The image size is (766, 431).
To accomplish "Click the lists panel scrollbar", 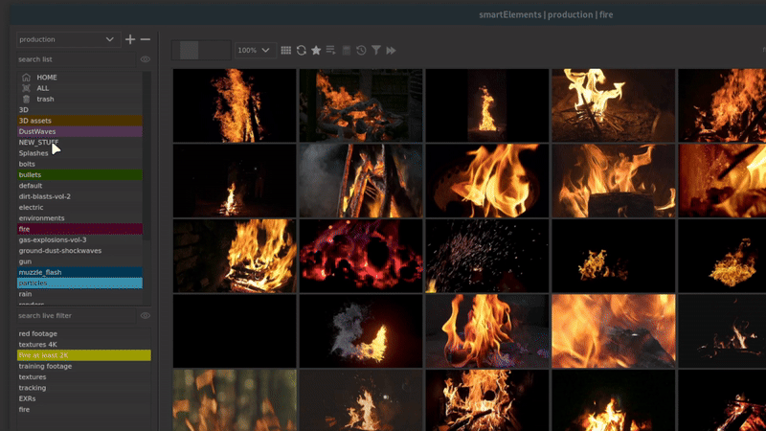I will 146,156.
